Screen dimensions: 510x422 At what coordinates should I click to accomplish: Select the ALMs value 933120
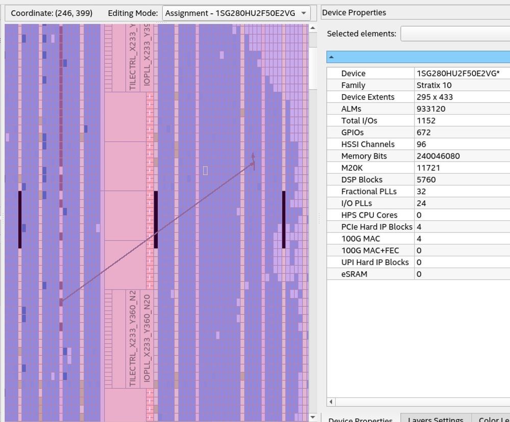[431, 109]
